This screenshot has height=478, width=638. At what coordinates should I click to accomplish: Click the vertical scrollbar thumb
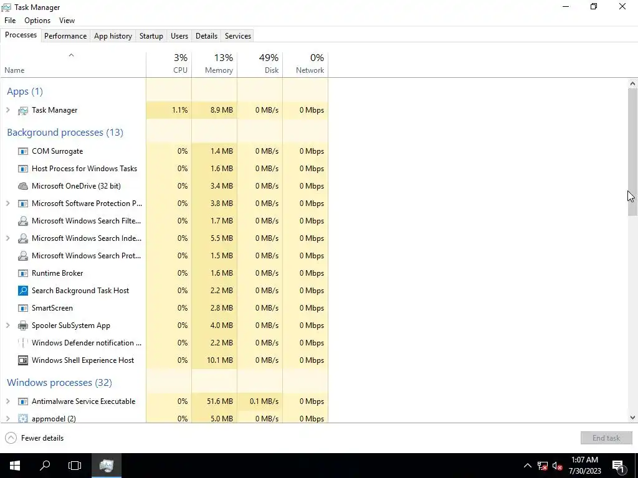click(632, 152)
